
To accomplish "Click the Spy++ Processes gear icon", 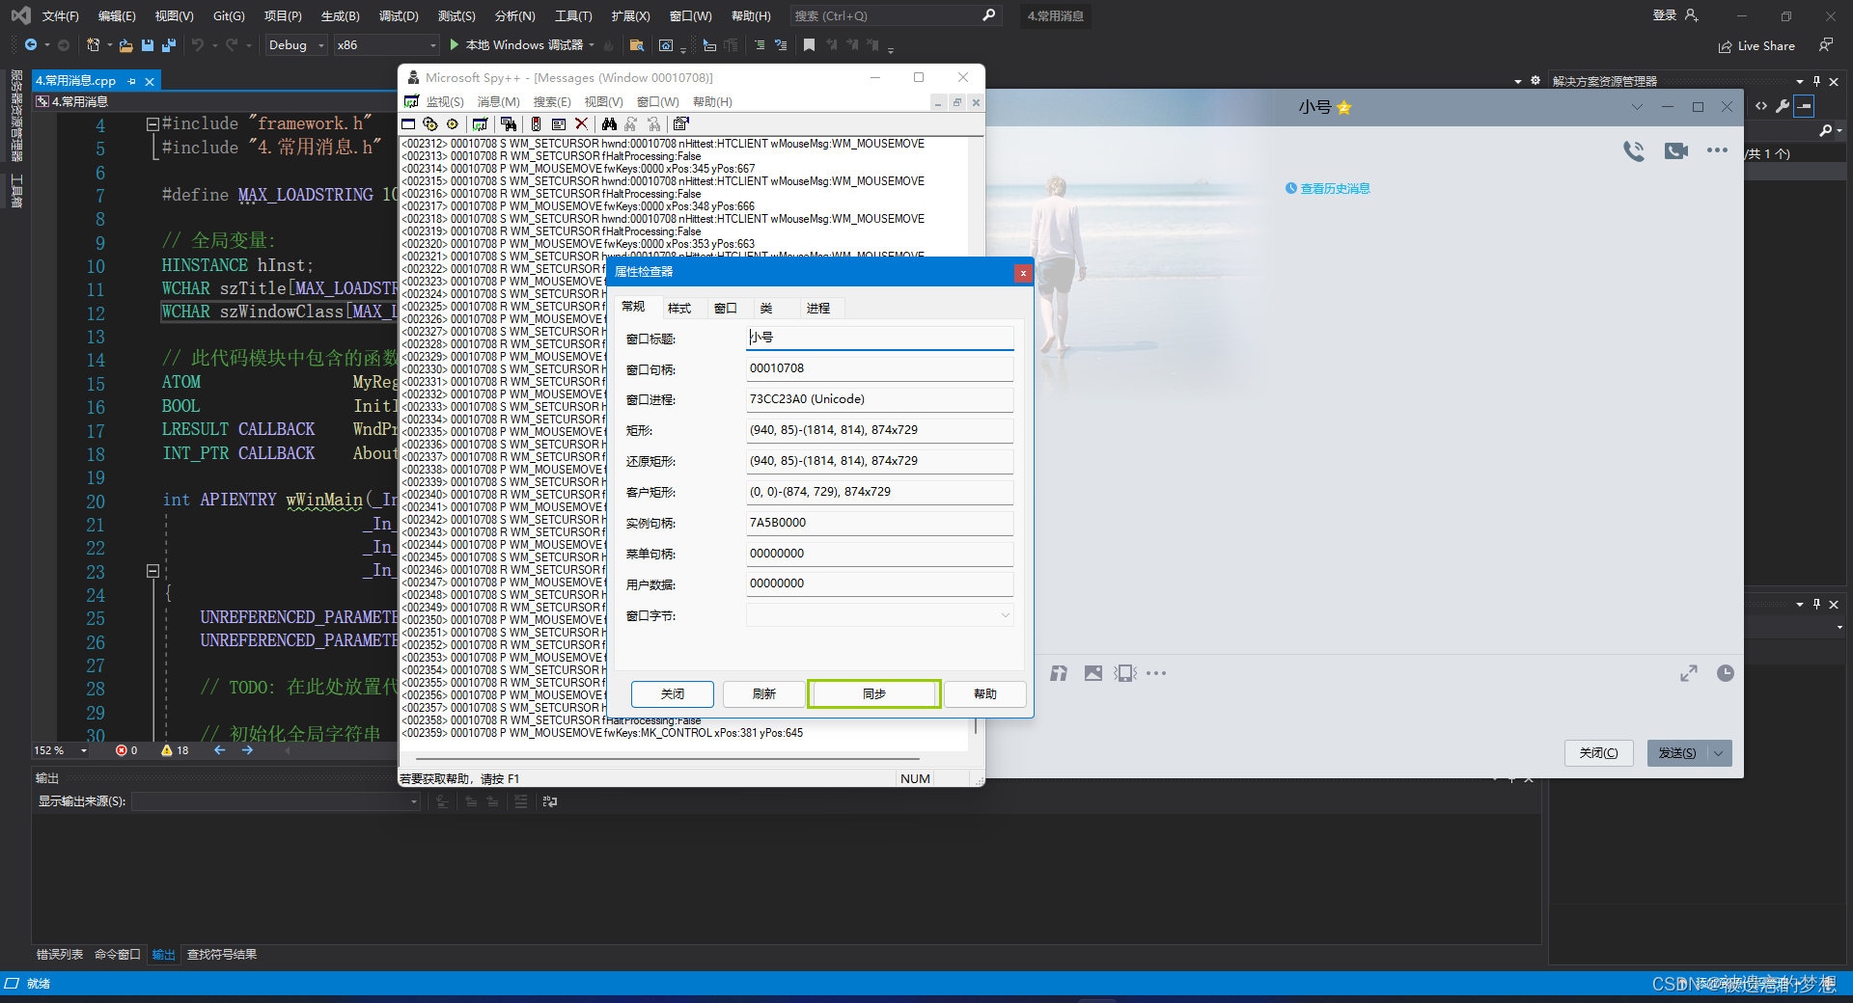I will pos(430,124).
